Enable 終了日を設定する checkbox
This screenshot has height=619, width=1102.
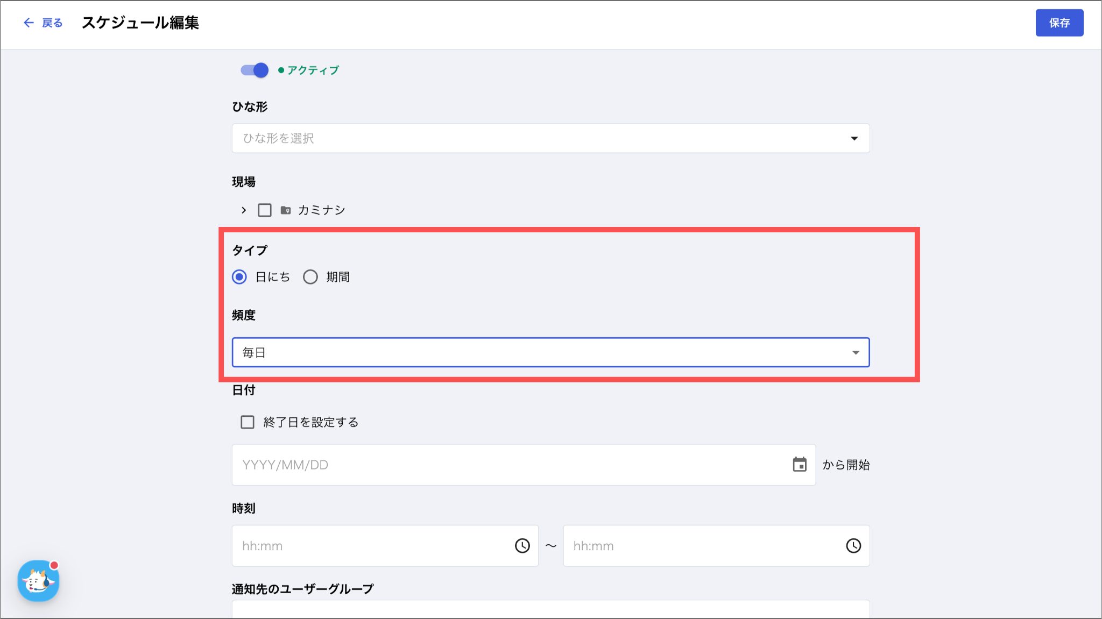248,422
